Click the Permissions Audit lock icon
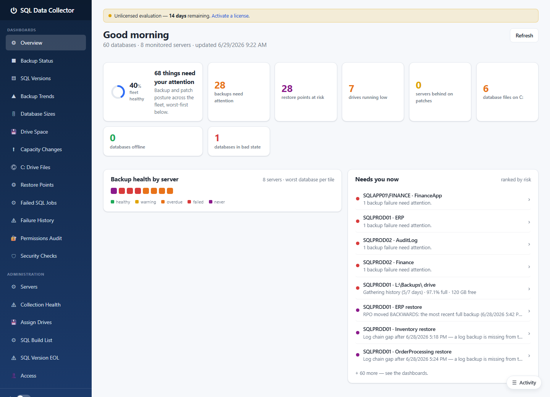 click(x=14, y=238)
